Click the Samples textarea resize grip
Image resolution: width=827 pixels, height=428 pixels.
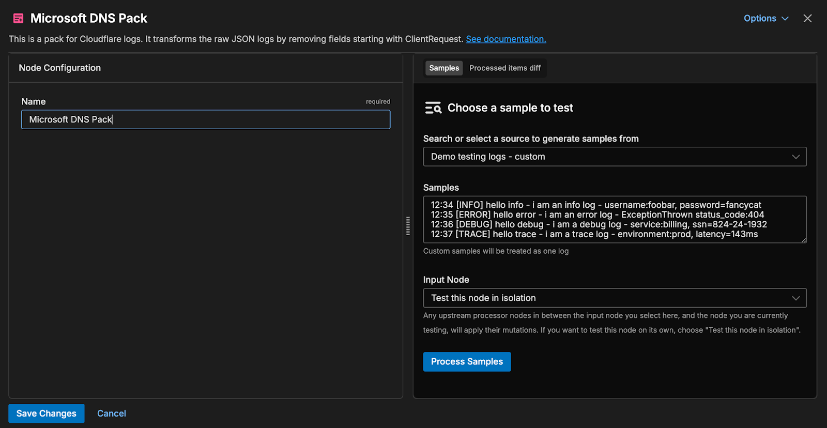pyautogui.click(x=803, y=240)
